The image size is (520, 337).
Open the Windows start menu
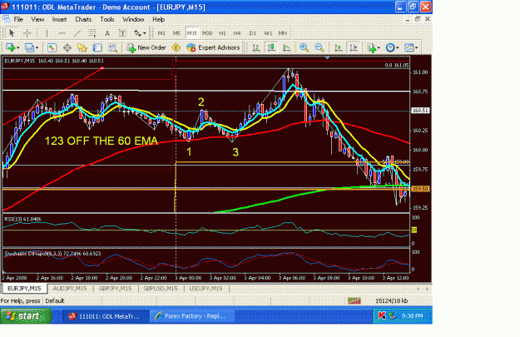click(x=26, y=315)
